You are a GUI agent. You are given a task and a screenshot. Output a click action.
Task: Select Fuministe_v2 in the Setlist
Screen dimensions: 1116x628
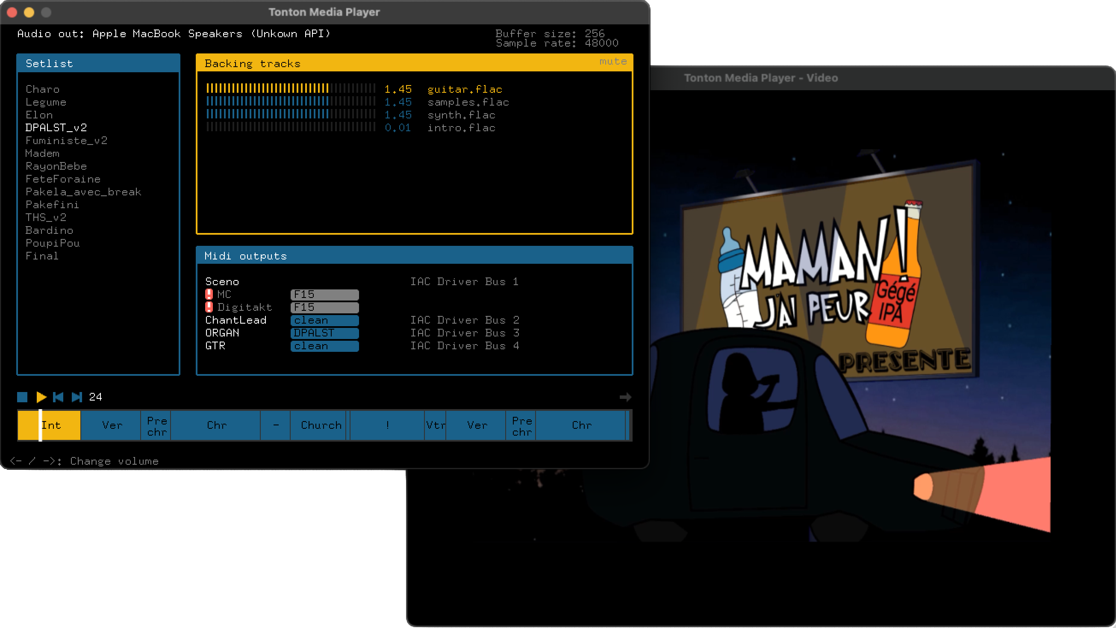[x=66, y=140]
